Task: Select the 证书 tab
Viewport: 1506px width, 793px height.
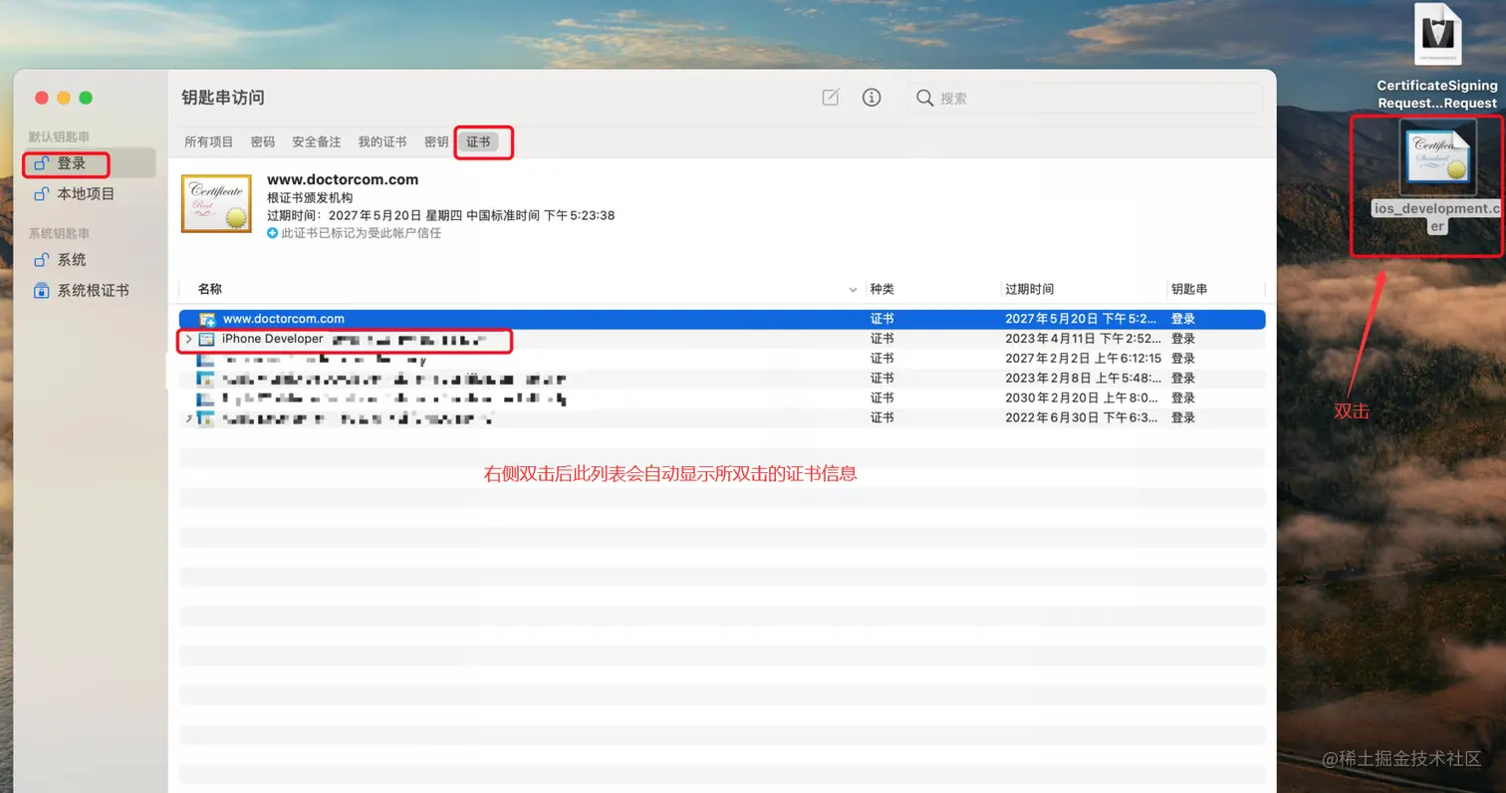Action: [x=478, y=142]
